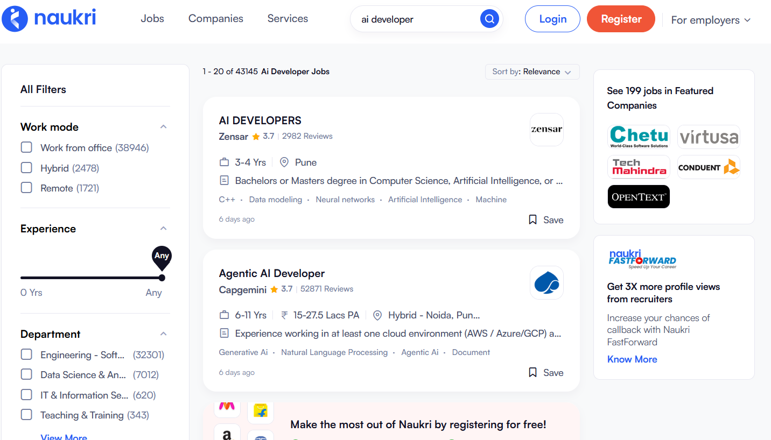The width and height of the screenshot is (771, 440).
Task: Expand the For employers dropdown
Action: pyautogui.click(x=710, y=20)
